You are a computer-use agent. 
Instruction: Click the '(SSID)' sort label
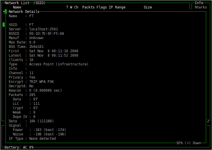pyautogui.click(x=39, y=3)
